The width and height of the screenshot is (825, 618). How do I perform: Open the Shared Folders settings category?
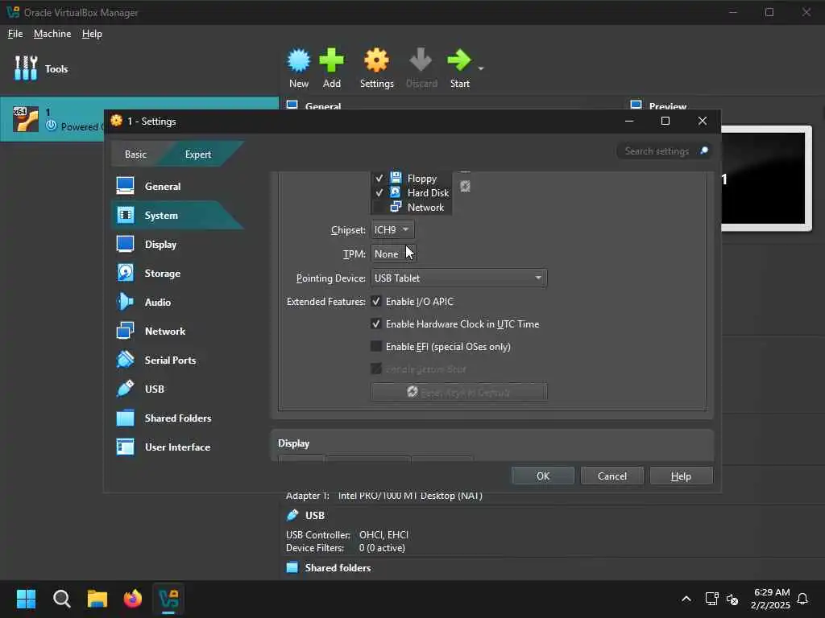pos(176,418)
